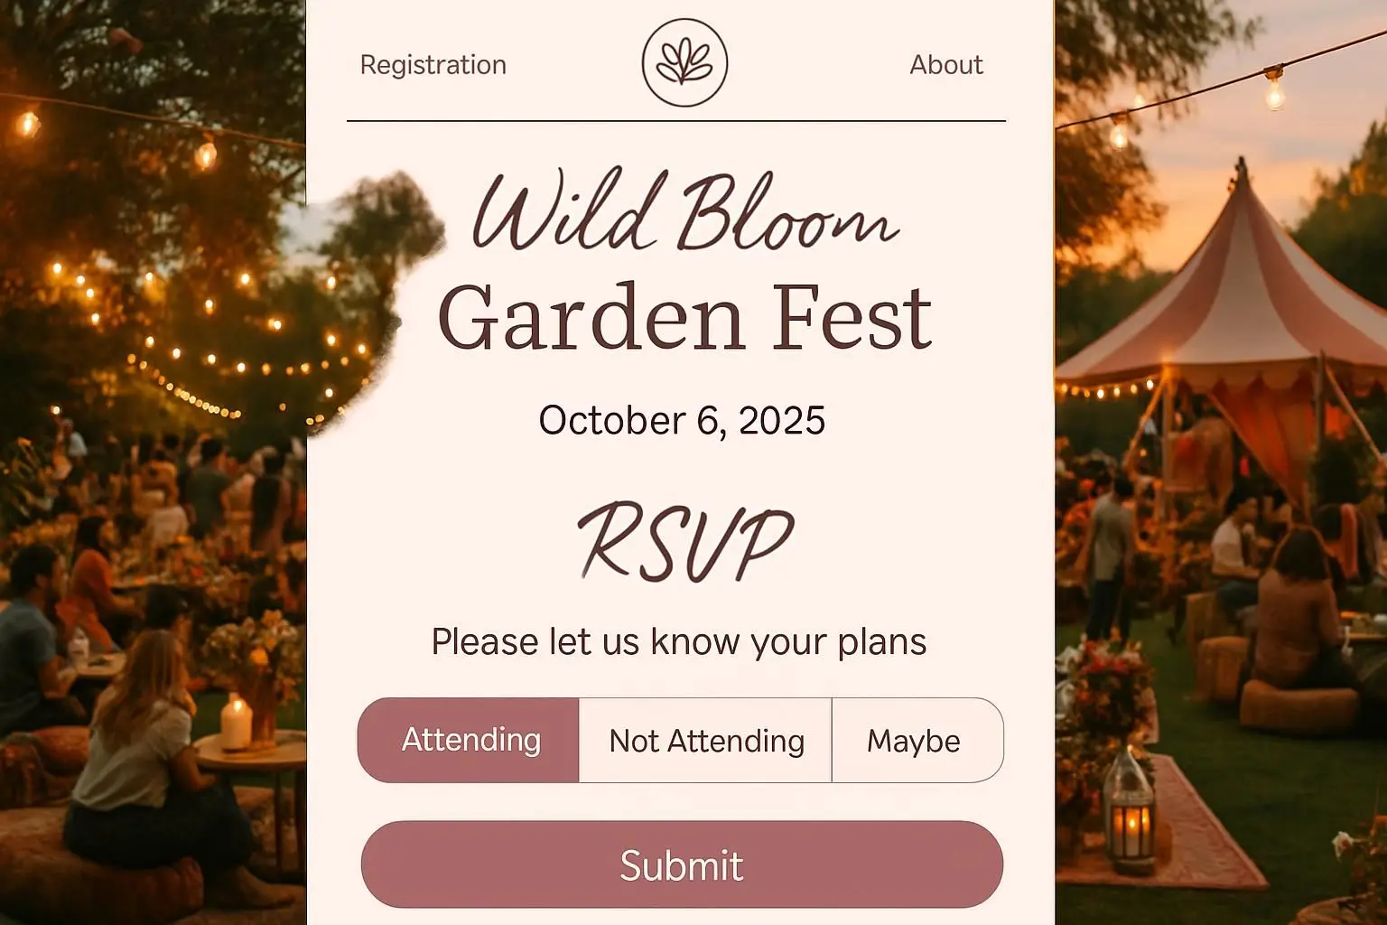Select the Attending RSVP option
This screenshot has height=925, width=1387.
[469, 740]
